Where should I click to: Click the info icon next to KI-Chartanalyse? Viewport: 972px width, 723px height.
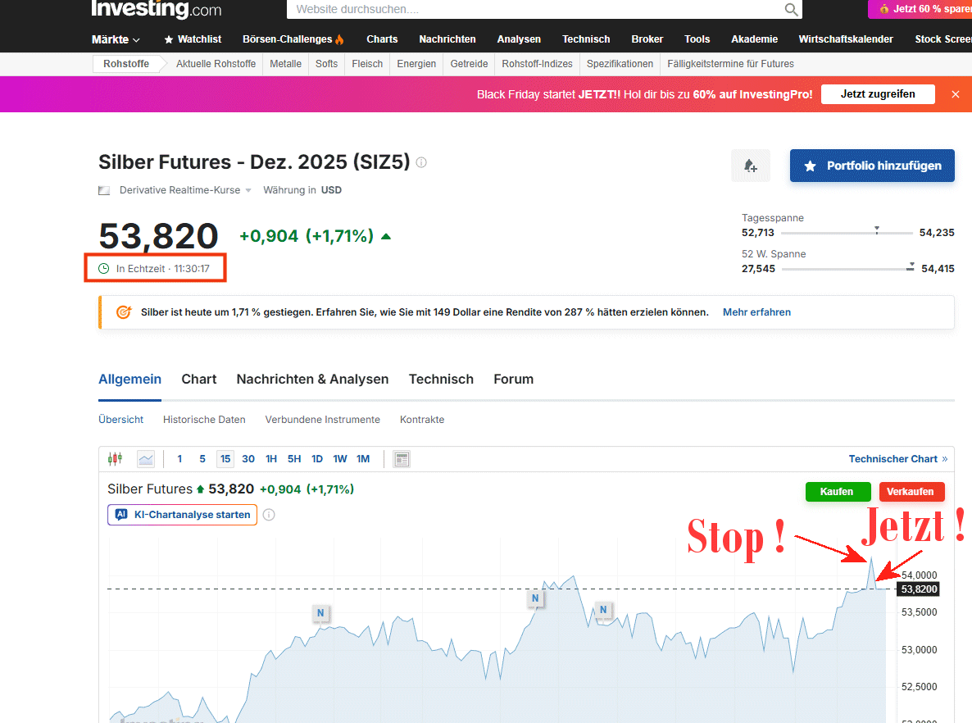[x=269, y=515]
